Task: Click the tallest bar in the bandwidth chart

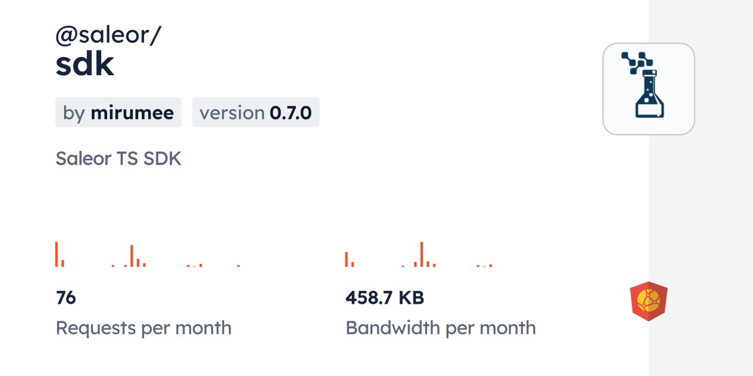Action: coord(421,254)
